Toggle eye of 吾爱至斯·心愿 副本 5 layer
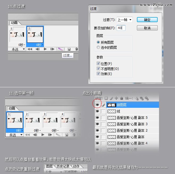The height and width of the screenshot is (174, 175). [x=97, y=118]
